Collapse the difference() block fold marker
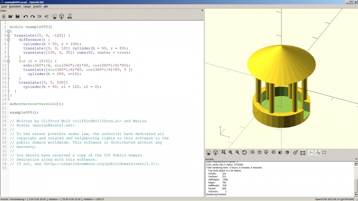This screenshot has width=358, height=201. tap(9, 40)
